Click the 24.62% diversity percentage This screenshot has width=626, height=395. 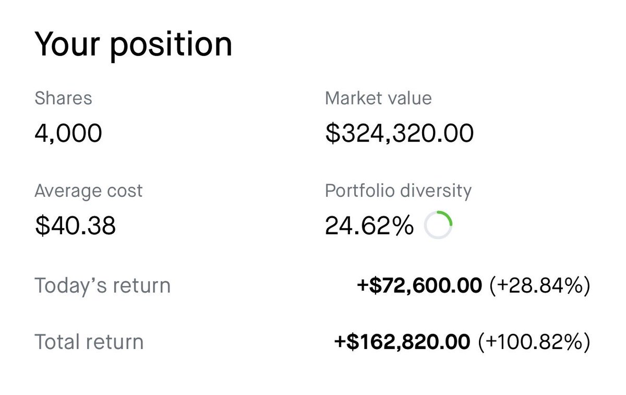[369, 226]
